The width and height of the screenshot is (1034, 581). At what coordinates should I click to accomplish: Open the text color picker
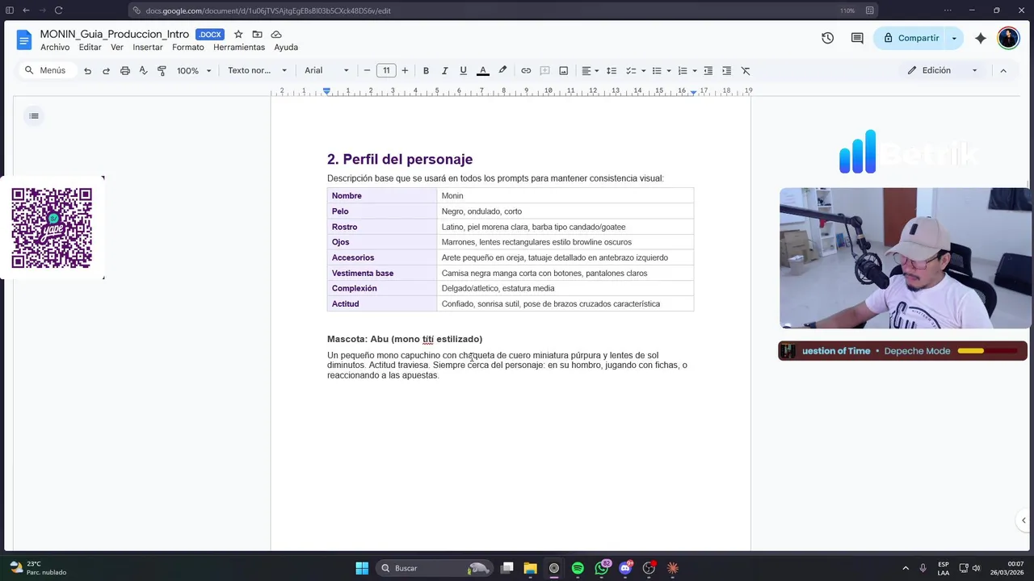point(483,71)
